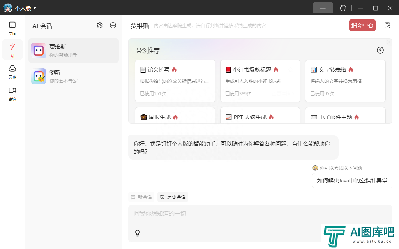The width and height of the screenshot is (399, 249).
Task: Click the red book icon of 小红书爆款标题
Action: coord(228,70)
